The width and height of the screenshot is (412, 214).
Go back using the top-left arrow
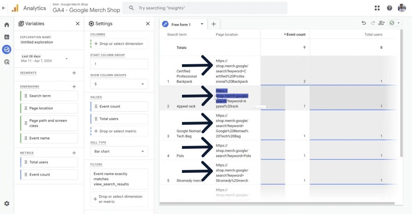pyautogui.click(x=3, y=8)
